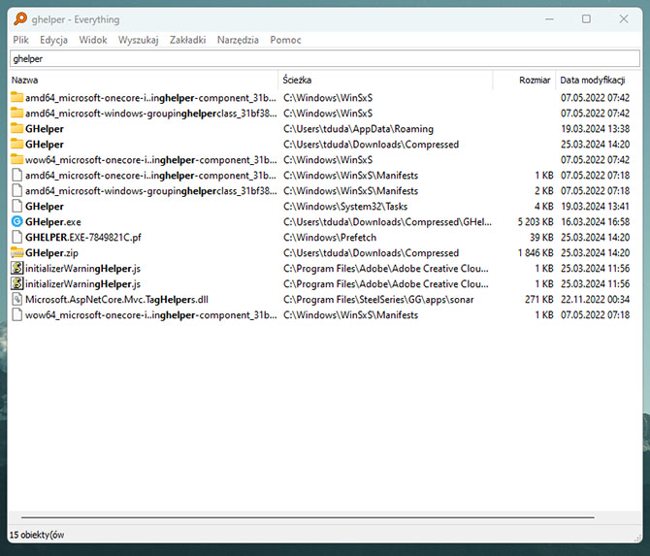Open the Narzędzia menu
The image size is (650, 556).
[238, 40]
